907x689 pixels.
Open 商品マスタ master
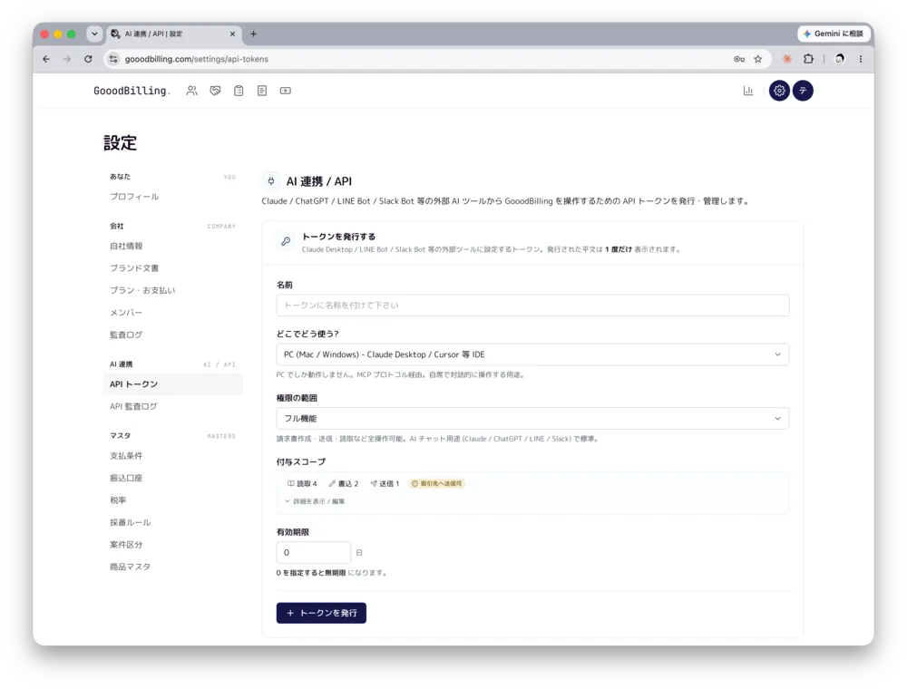tap(130, 567)
